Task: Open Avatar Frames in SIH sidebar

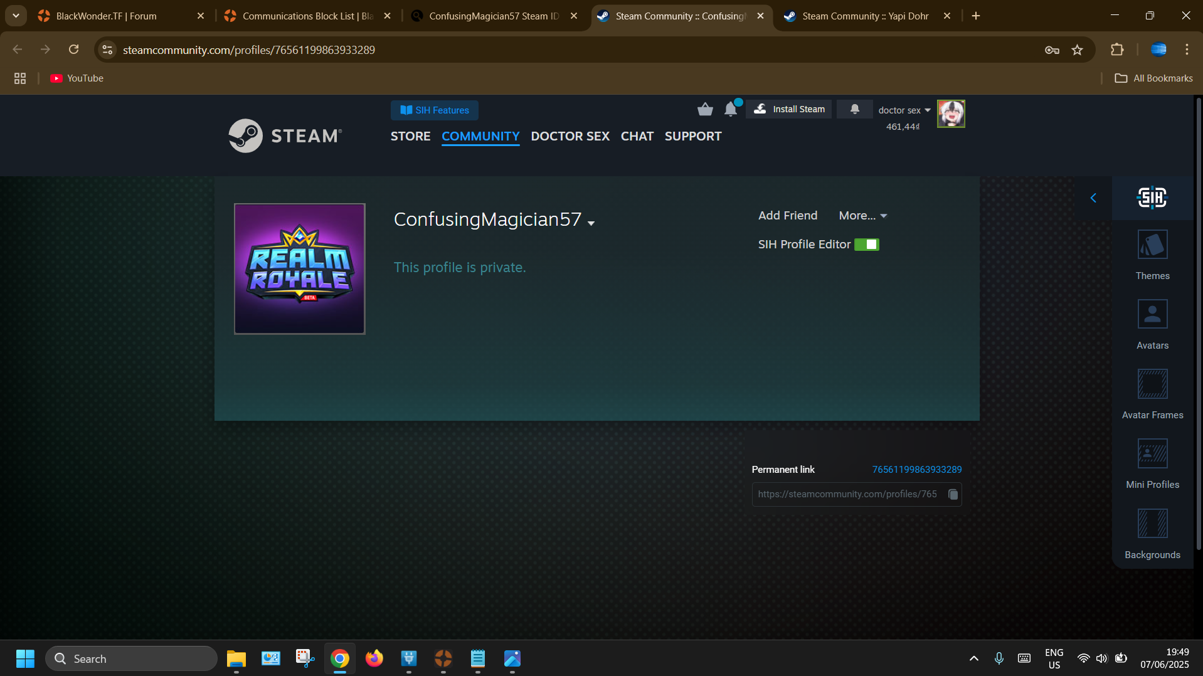Action: [x=1152, y=394]
